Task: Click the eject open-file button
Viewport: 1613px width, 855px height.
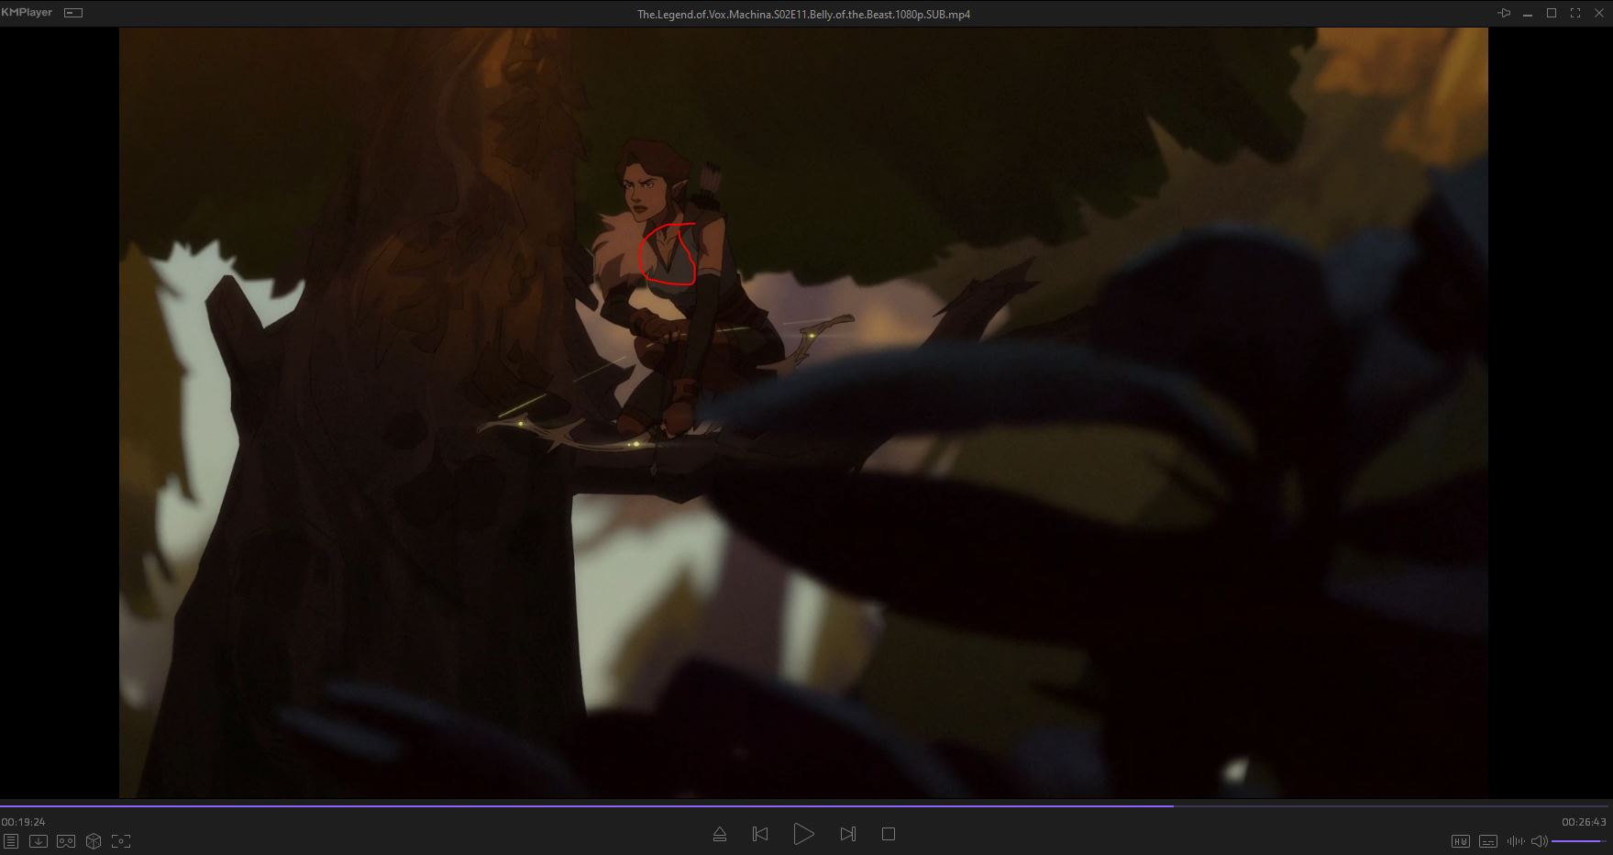Action: click(720, 834)
